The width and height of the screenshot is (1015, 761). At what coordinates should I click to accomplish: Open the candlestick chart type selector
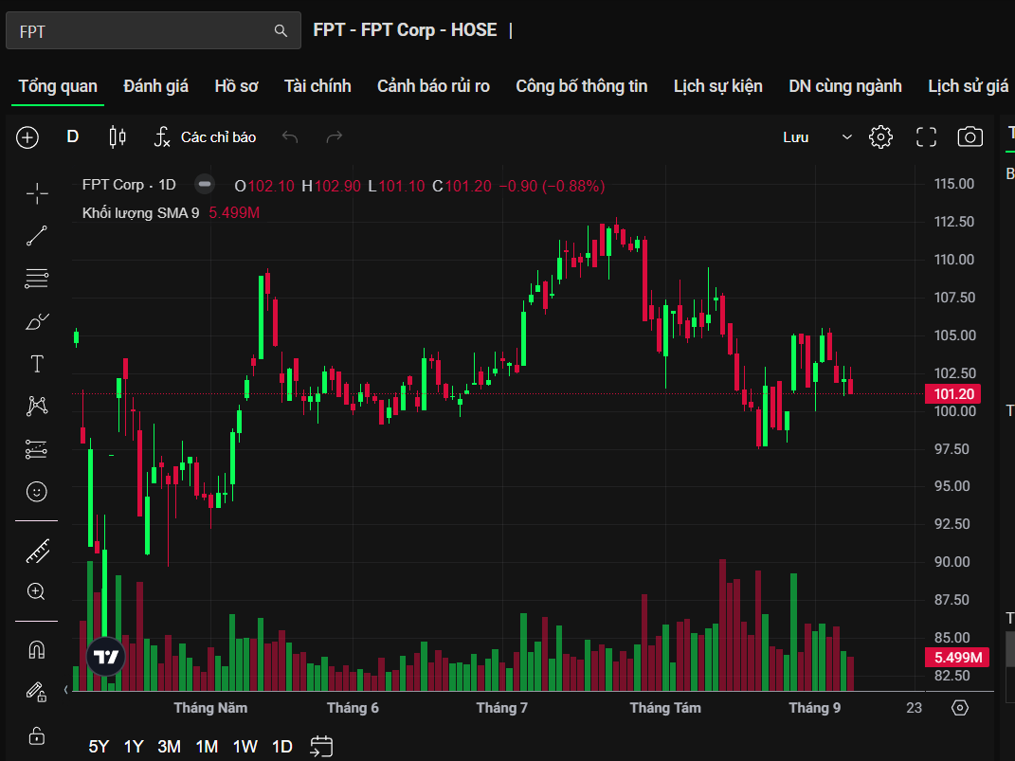[118, 137]
